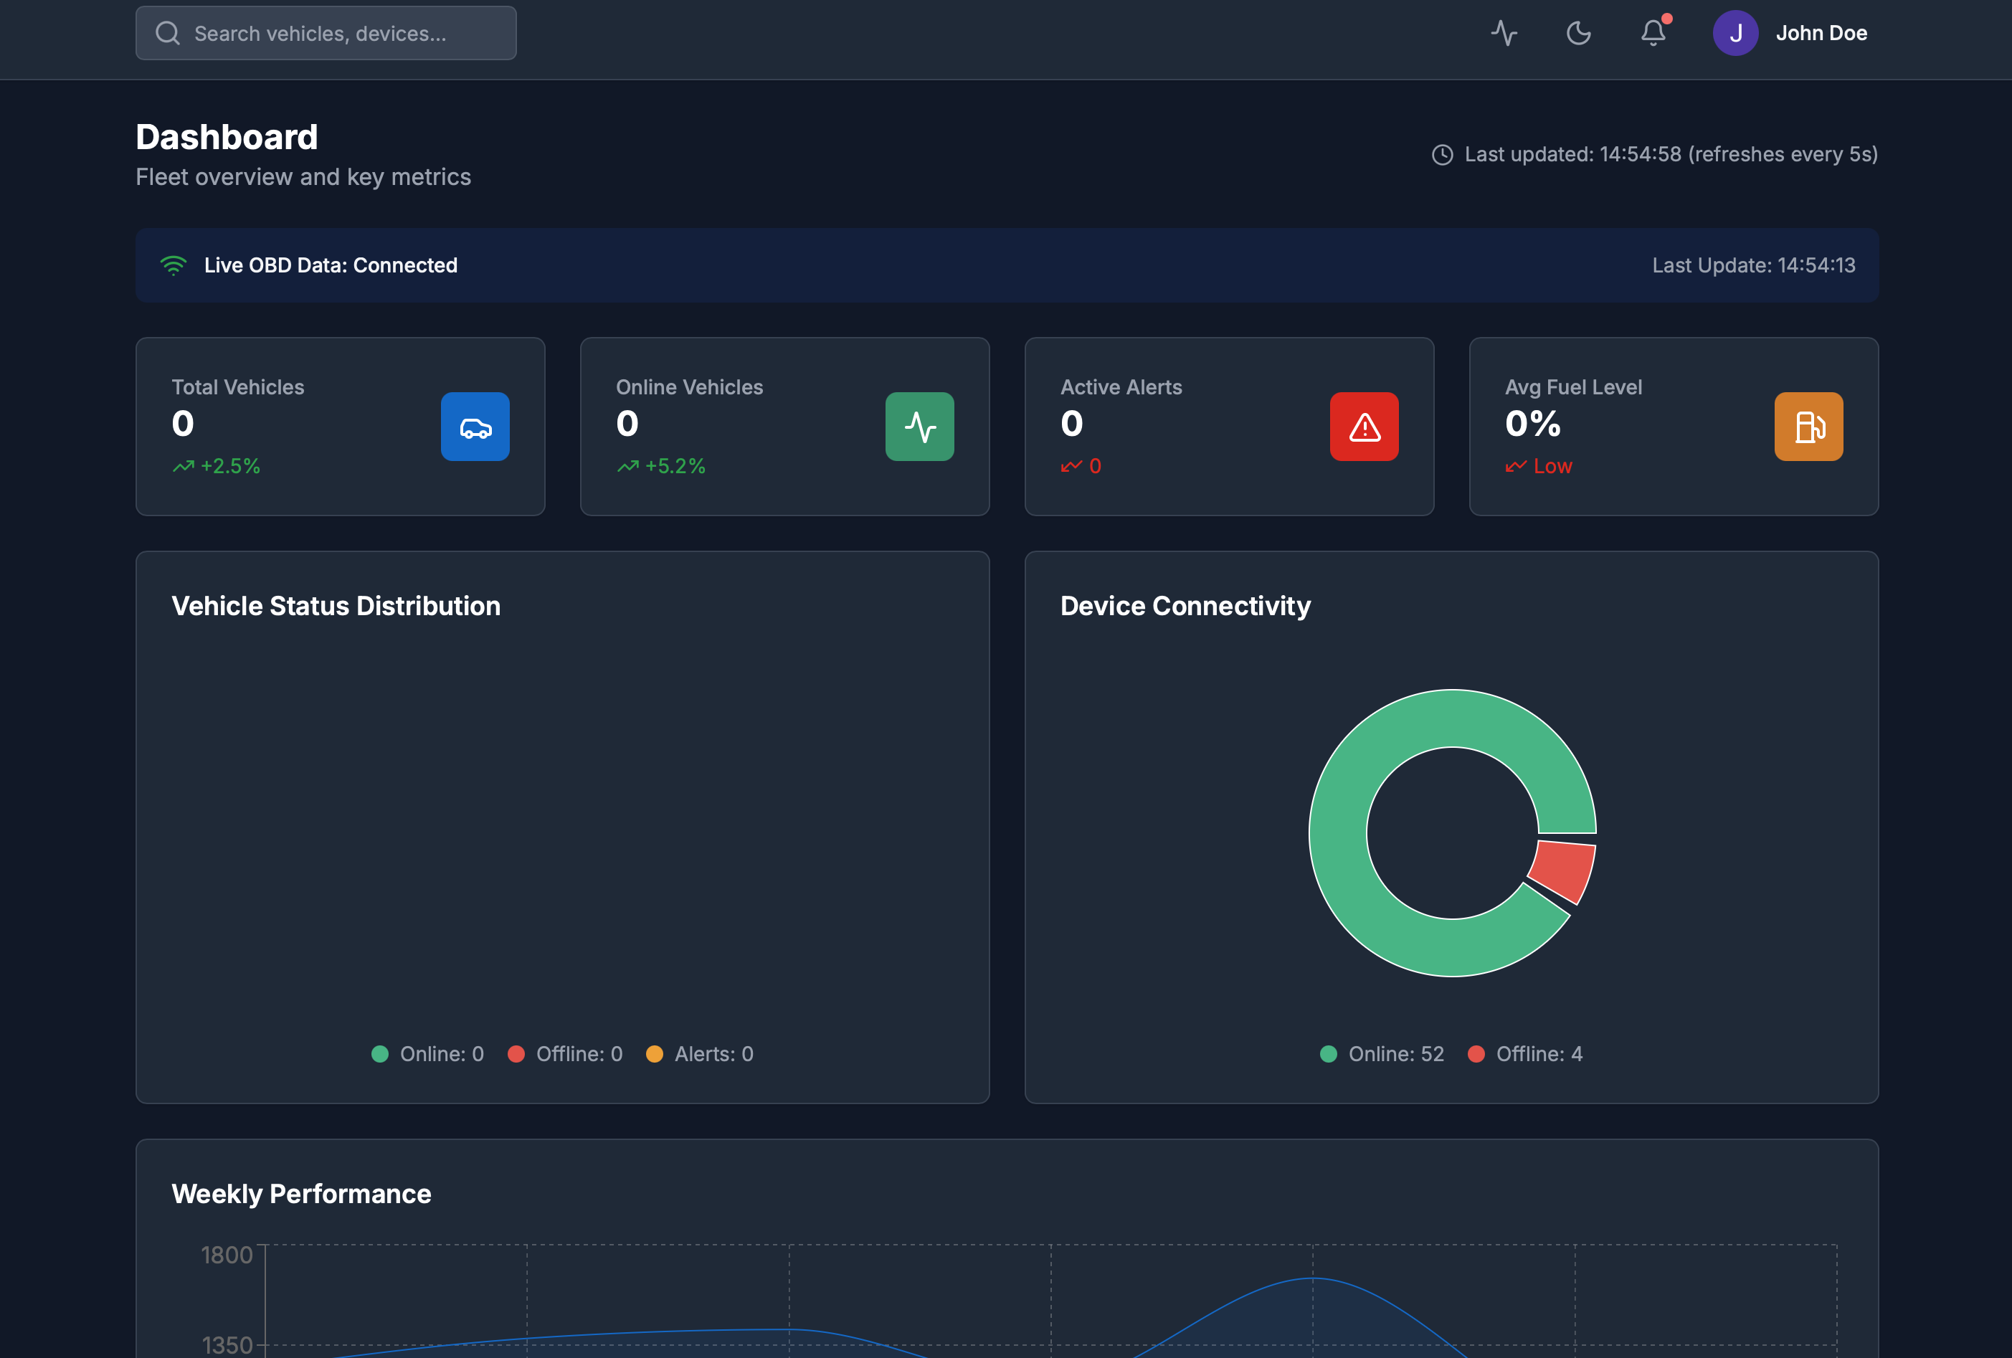Image resolution: width=2012 pixels, height=1358 pixels.
Task: Open the Live OBD Data status banner
Action: tap(1006, 266)
